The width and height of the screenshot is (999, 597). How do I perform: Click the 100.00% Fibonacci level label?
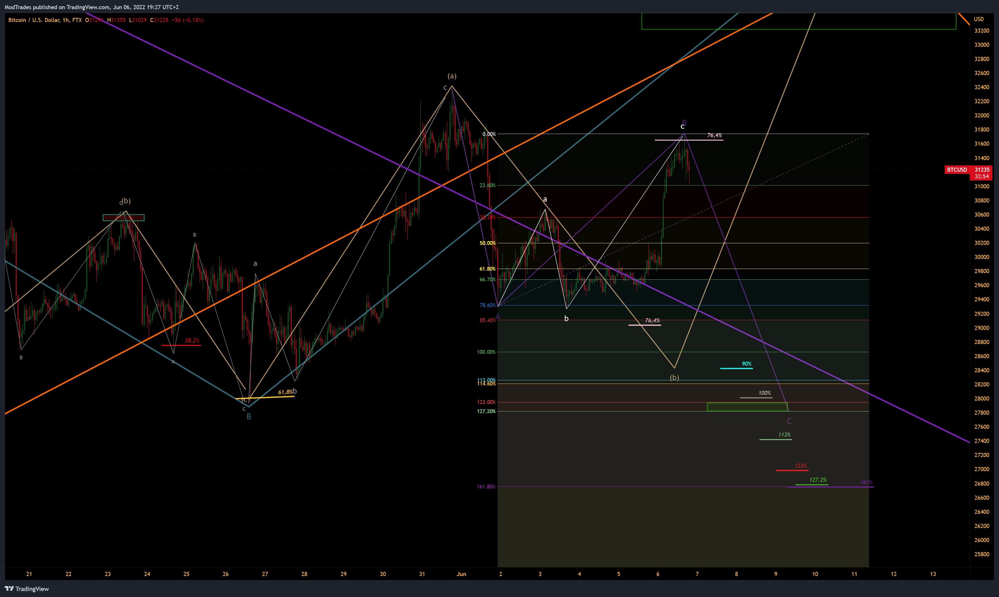tap(486, 352)
